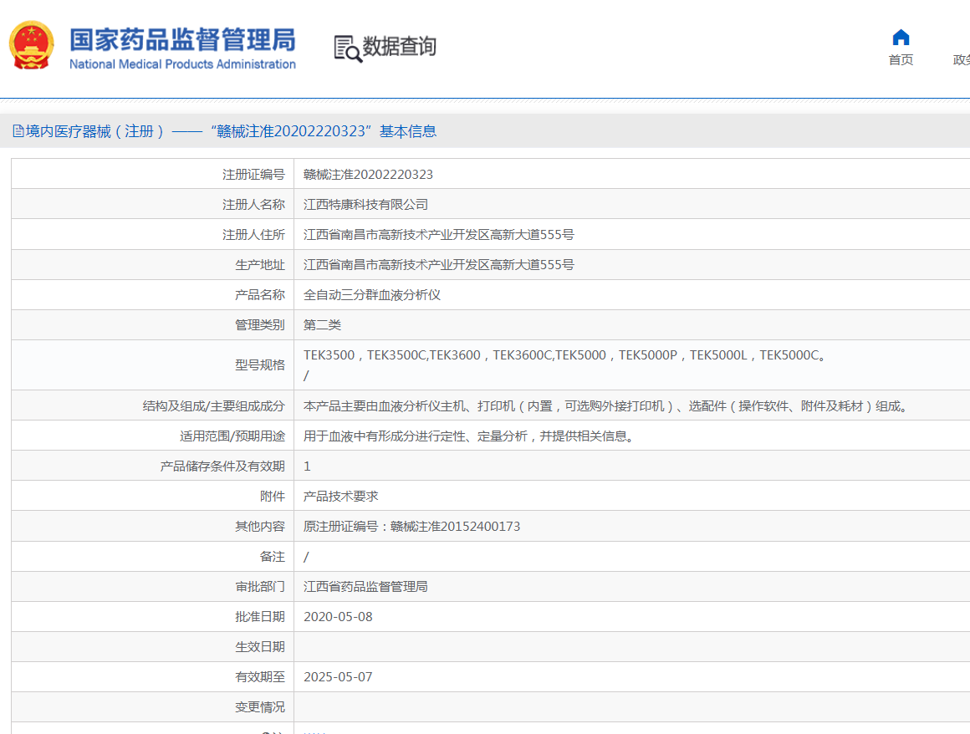Open the 数据查询 search icon
Viewport: 970px width, 734px height.
click(348, 48)
